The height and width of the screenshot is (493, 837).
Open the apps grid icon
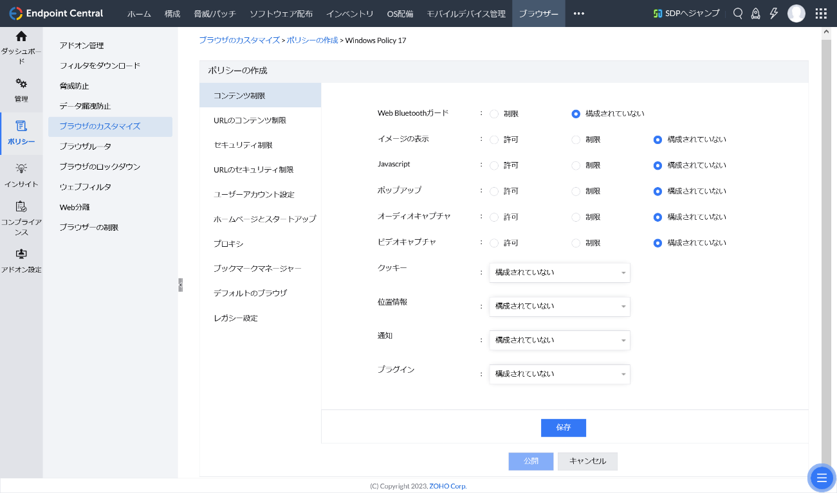(821, 13)
